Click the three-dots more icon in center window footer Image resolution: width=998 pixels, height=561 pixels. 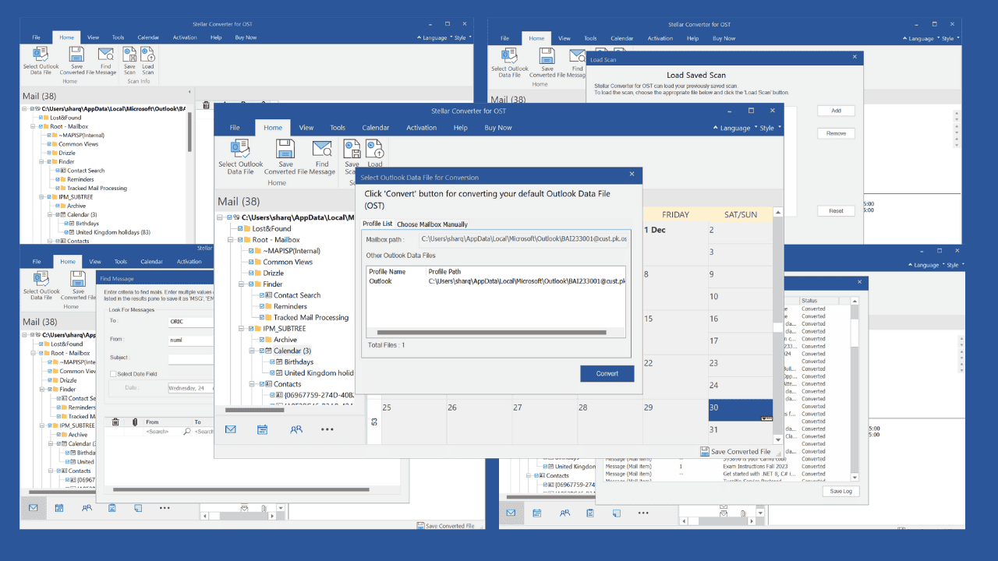pos(327,429)
